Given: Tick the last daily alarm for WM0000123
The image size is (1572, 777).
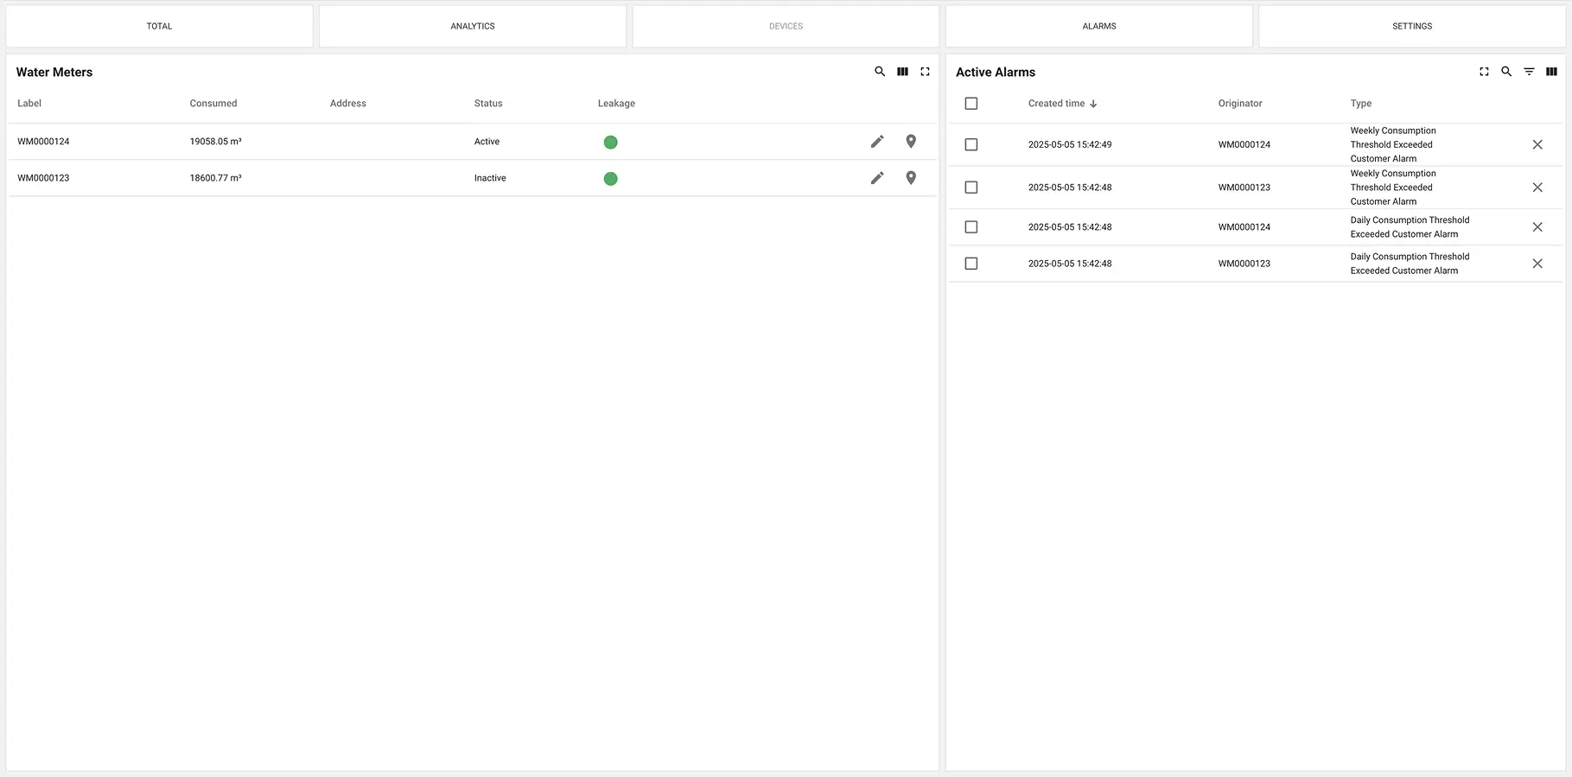Looking at the screenshot, I should (971, 264).
